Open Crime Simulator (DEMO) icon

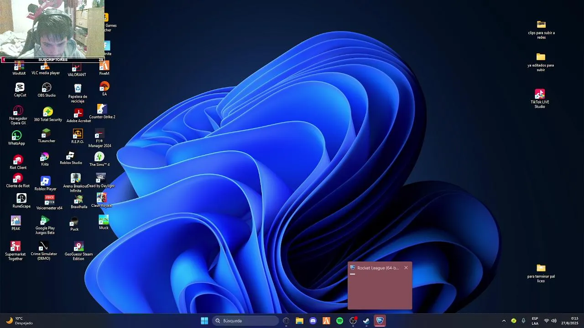tap(44, 251)
